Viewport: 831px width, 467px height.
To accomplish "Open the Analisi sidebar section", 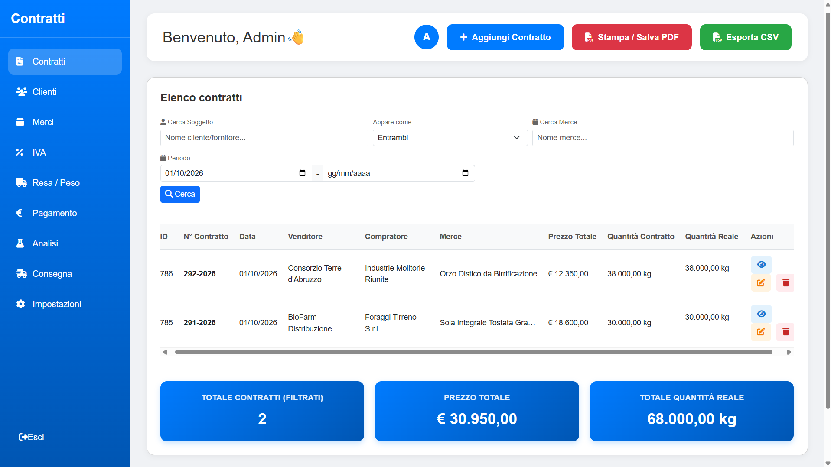I will click(x=65, y=243).
